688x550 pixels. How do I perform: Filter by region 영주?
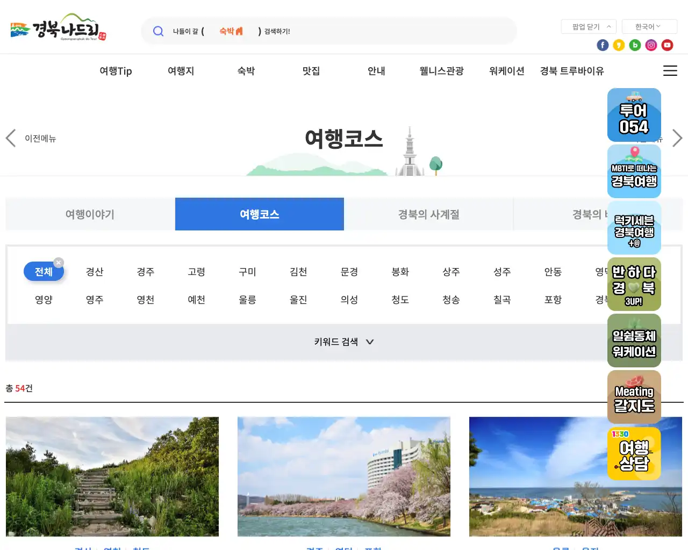[x=95, y=300]
